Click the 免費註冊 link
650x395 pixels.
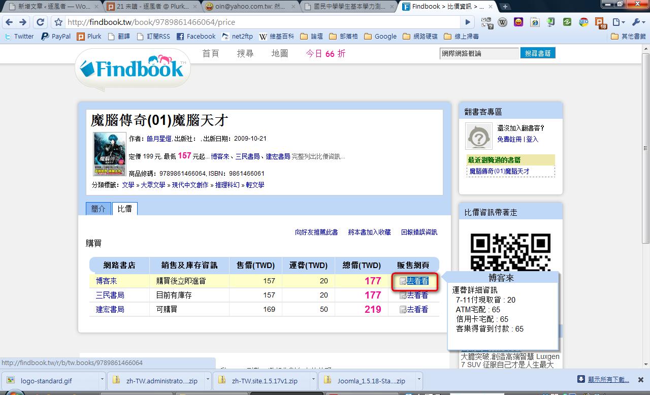(509, 139)
